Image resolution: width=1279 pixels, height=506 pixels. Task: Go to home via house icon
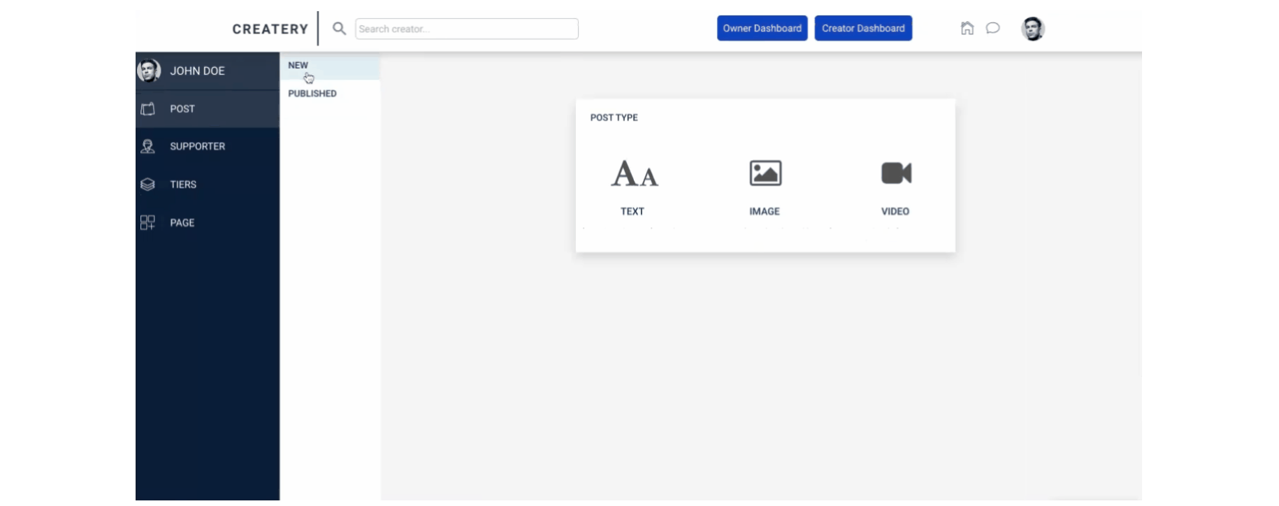click(x=967, y=28)
